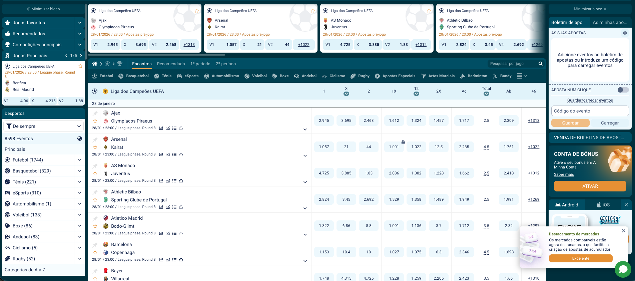Go to next page of Jogos Principais
The image size is (635, 281).
tap(81, 56)
